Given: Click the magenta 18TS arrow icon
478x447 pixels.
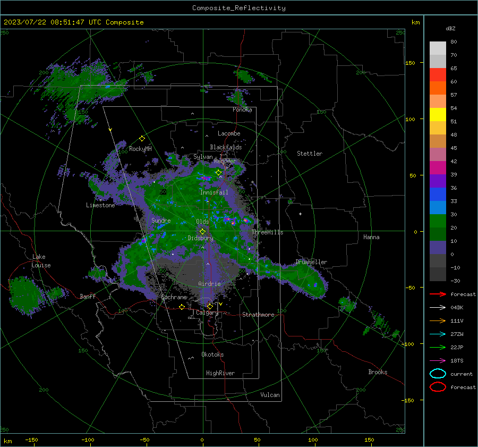Looking at the screenshot, I should 438,361.
